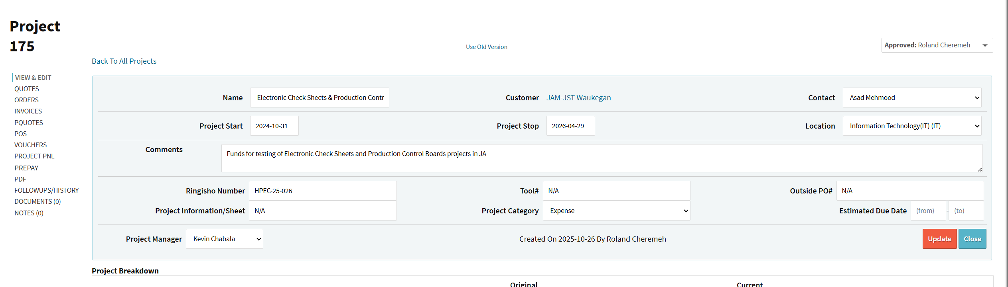Image resolution: width=1008 pixels, height=287 pixels.
Task: Click the red Update button
Action: tap(939, 239)
